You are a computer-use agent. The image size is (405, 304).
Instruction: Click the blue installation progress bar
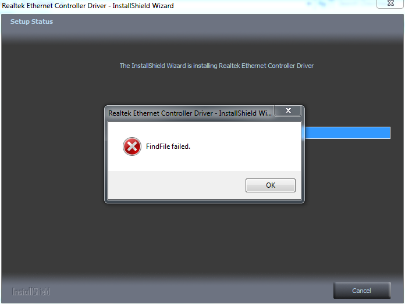tap(347, 133)
